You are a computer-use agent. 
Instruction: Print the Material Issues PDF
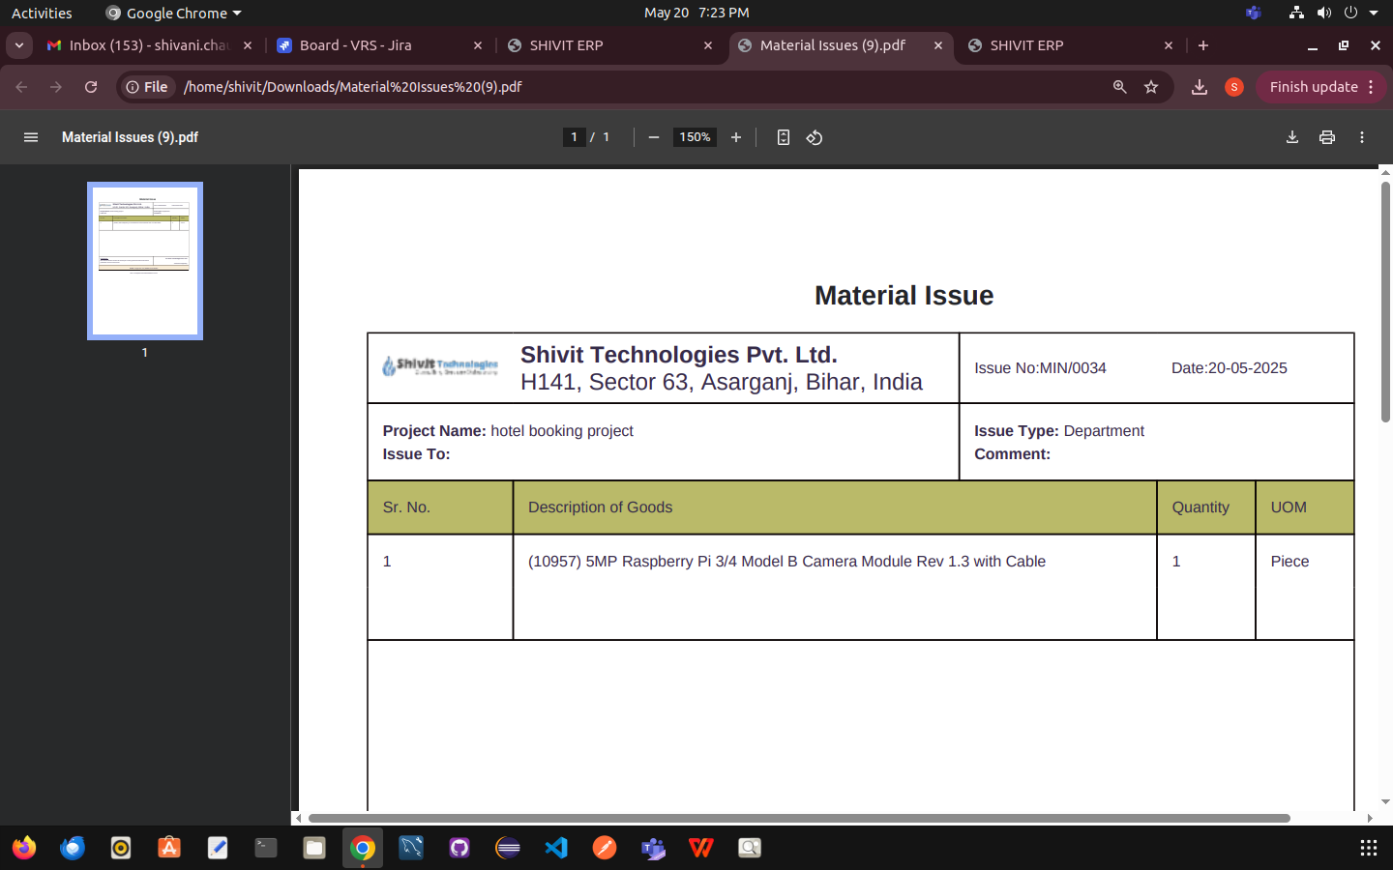[x=1327, y=137]
